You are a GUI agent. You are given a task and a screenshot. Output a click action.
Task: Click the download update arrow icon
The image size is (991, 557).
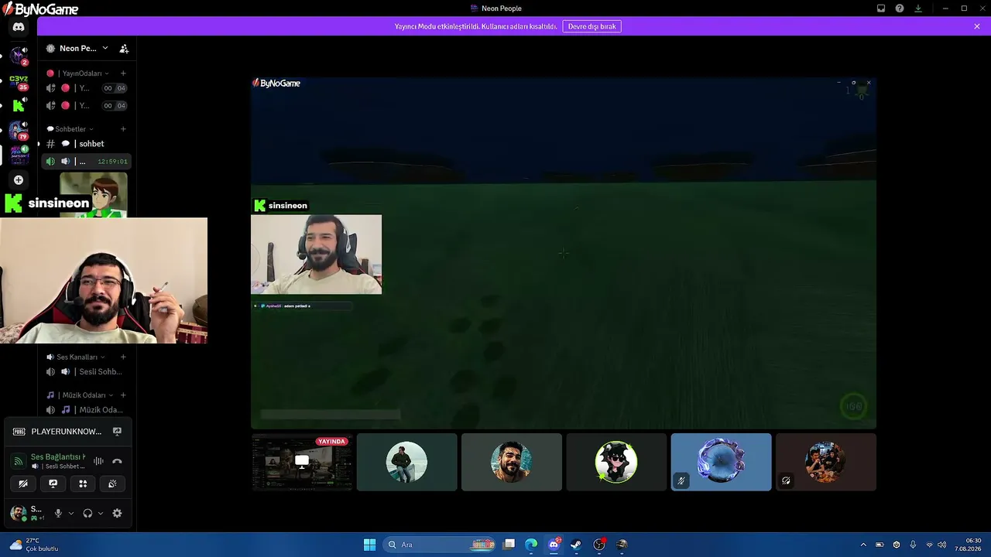click(x=918, y=9)
